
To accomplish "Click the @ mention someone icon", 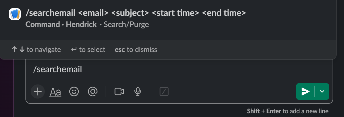I will [92, 91].
